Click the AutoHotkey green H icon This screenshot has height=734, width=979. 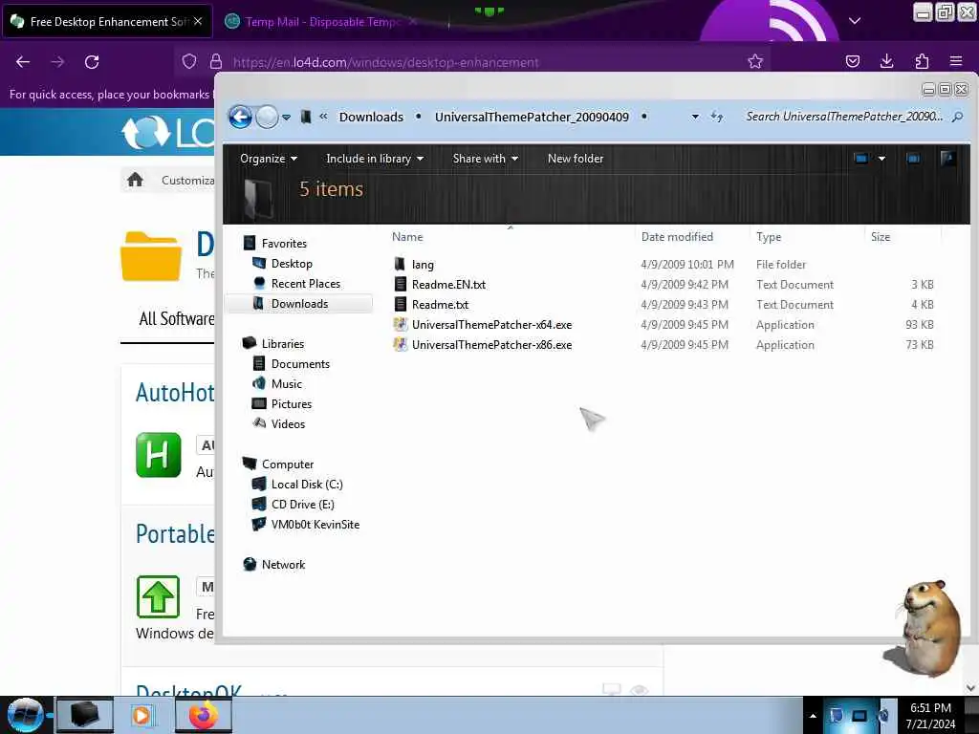coord(159,454)
